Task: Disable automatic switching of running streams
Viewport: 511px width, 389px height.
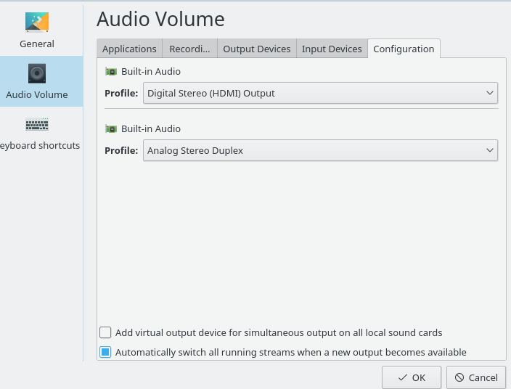Action: (x=106, y=352)
